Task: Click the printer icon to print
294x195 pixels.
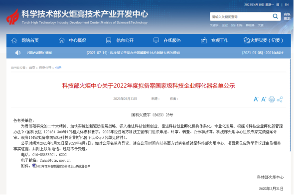Action: 272,99
